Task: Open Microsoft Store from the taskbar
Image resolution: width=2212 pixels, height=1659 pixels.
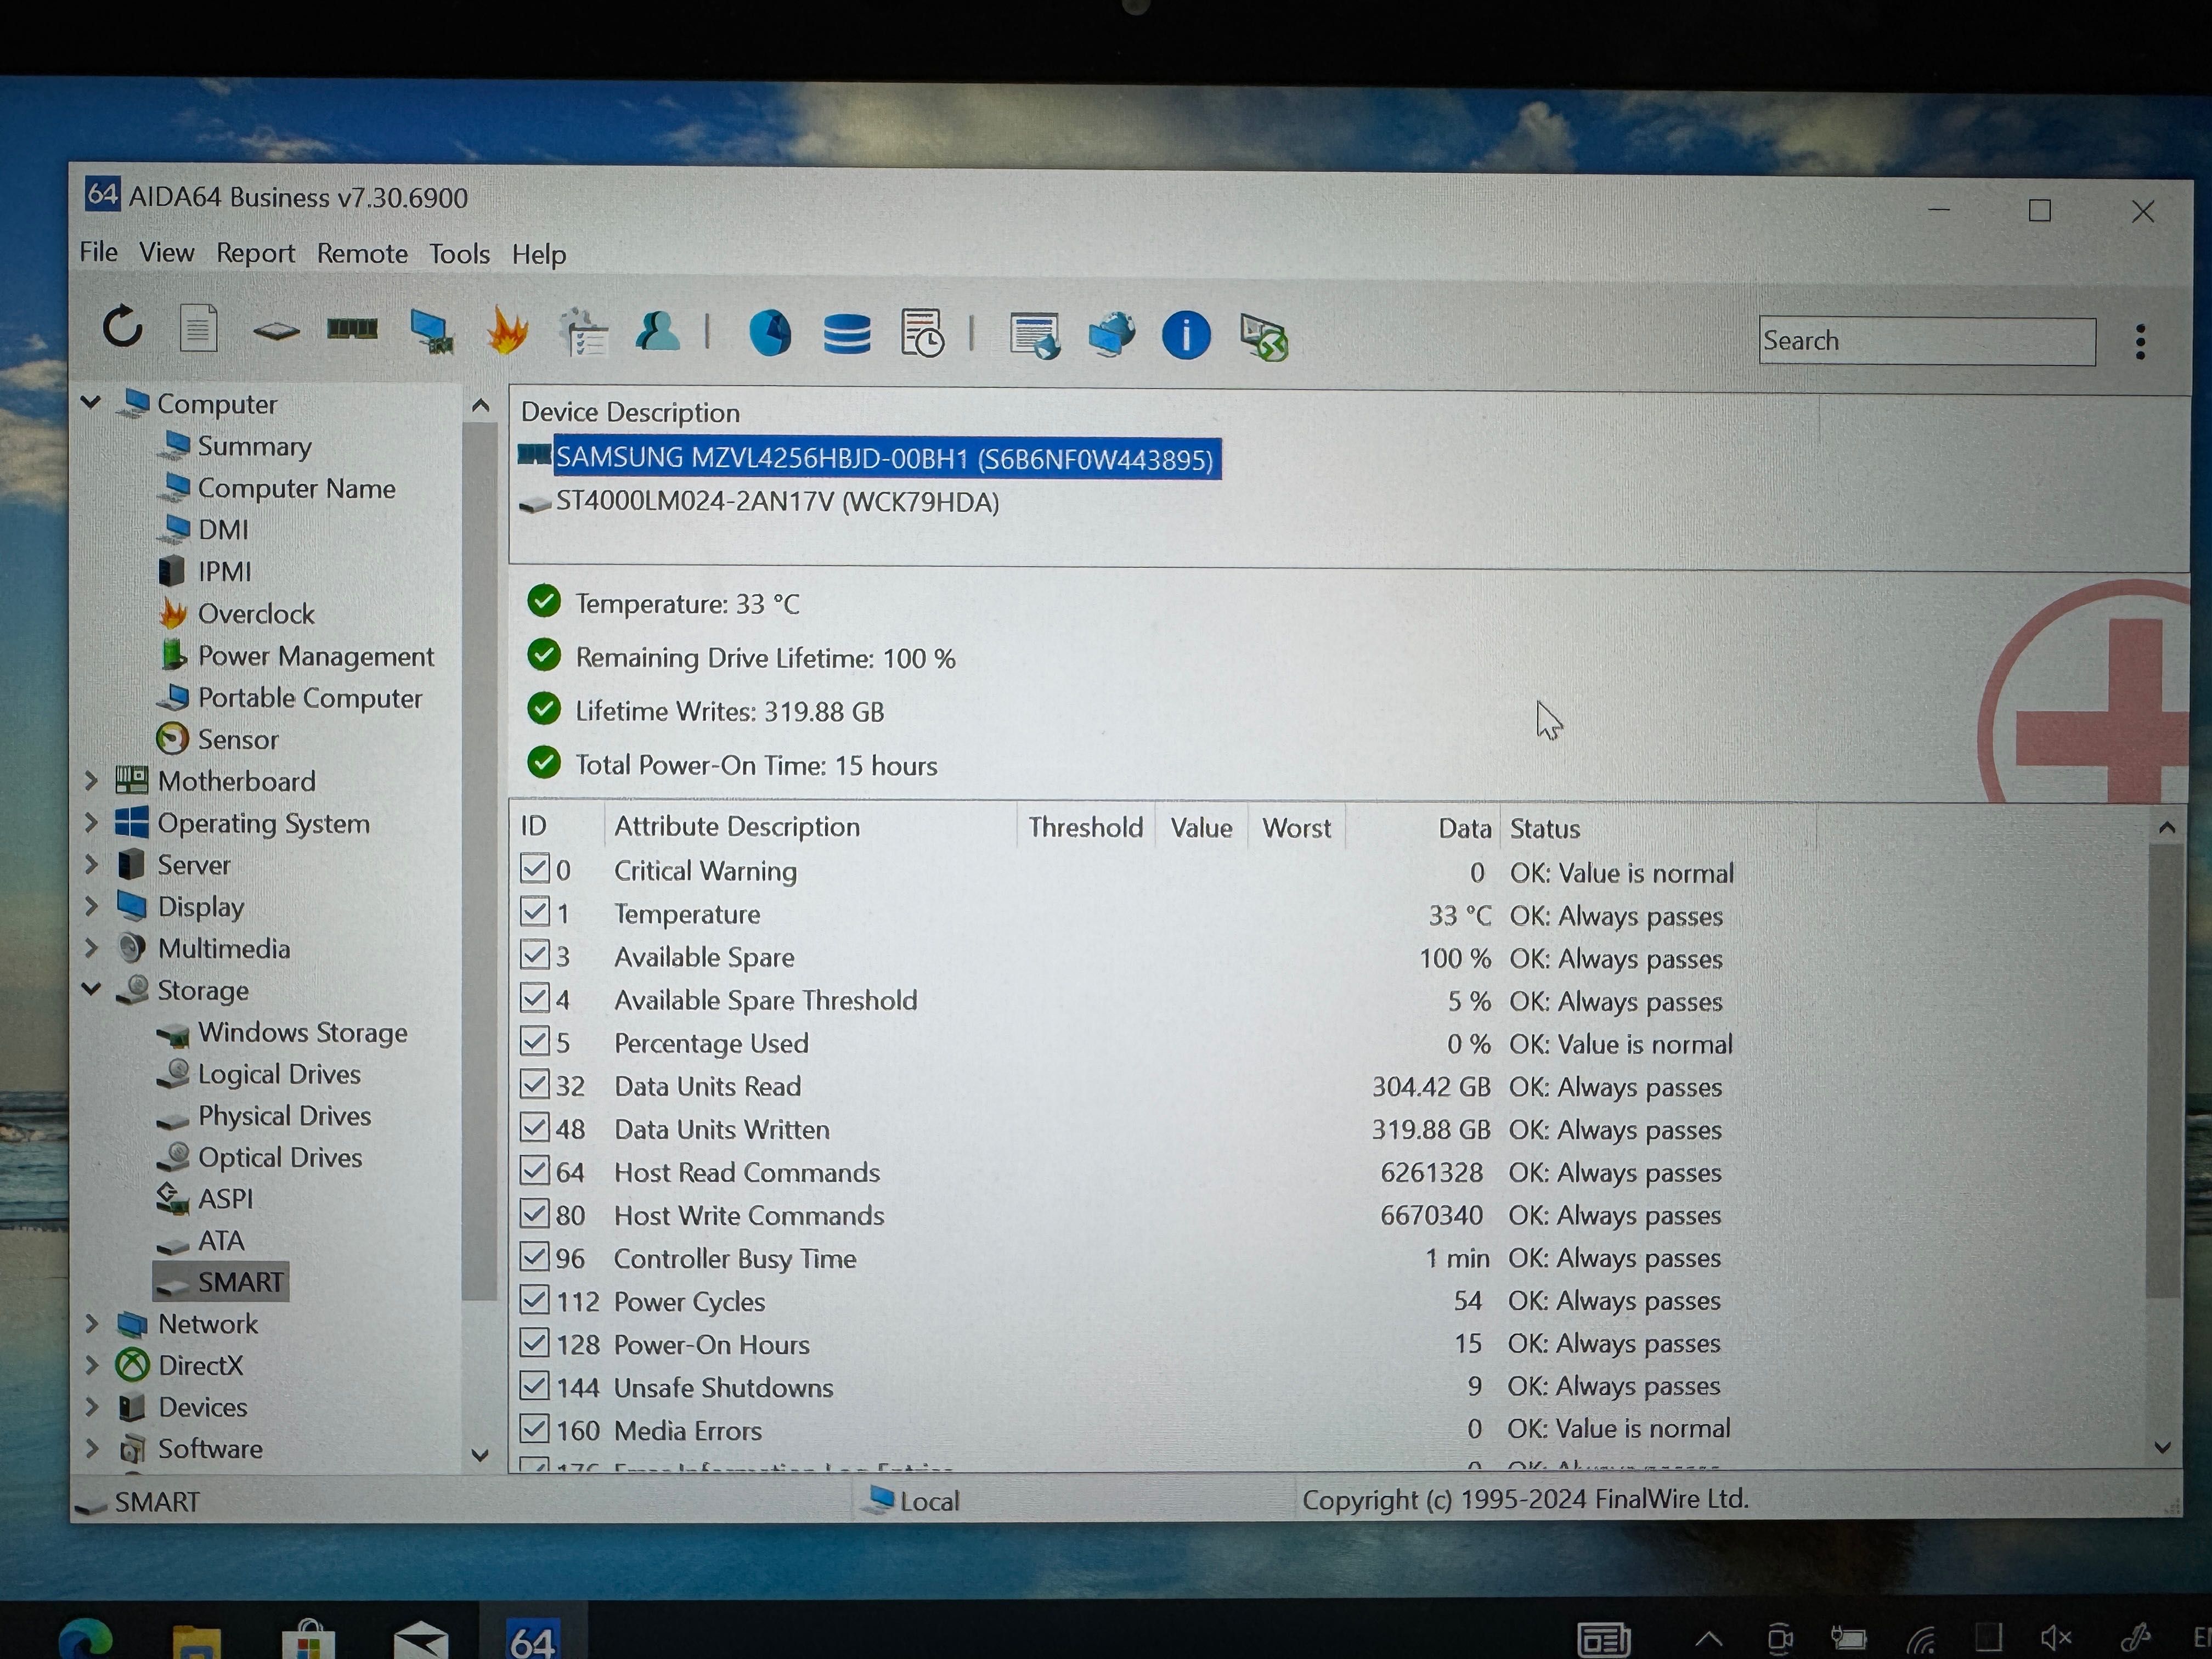Action: coord(309,1640)
